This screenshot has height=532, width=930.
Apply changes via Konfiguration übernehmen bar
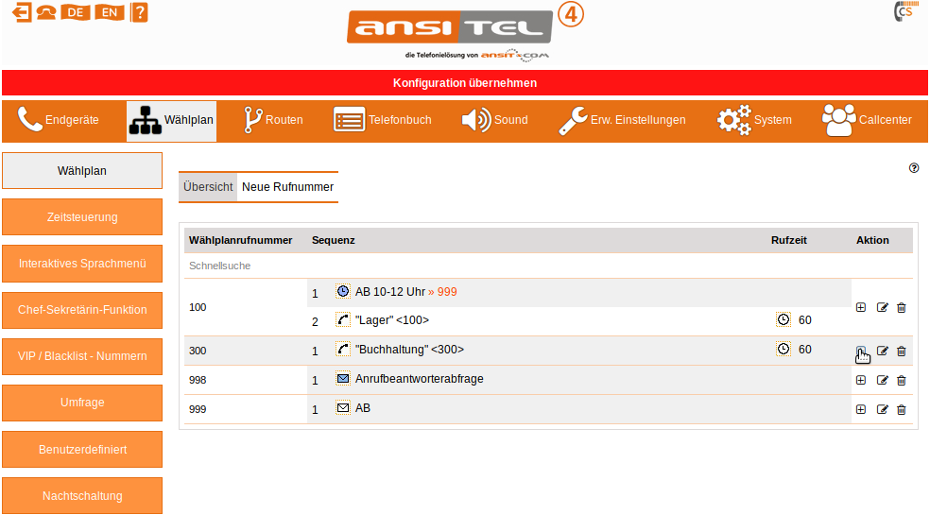tap(465, 83)
